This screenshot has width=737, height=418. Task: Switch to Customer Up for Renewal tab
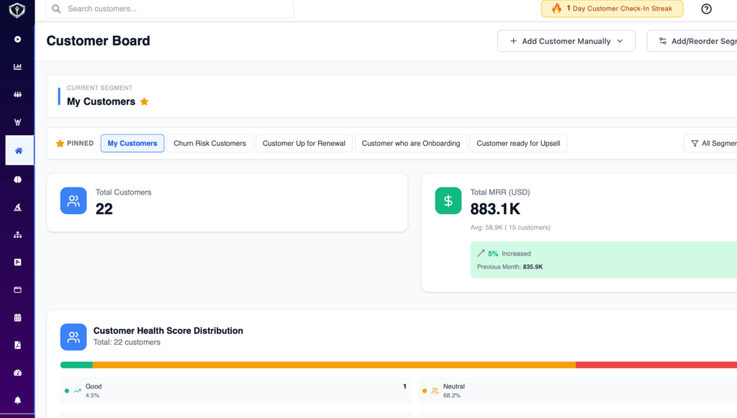(304, 143)
